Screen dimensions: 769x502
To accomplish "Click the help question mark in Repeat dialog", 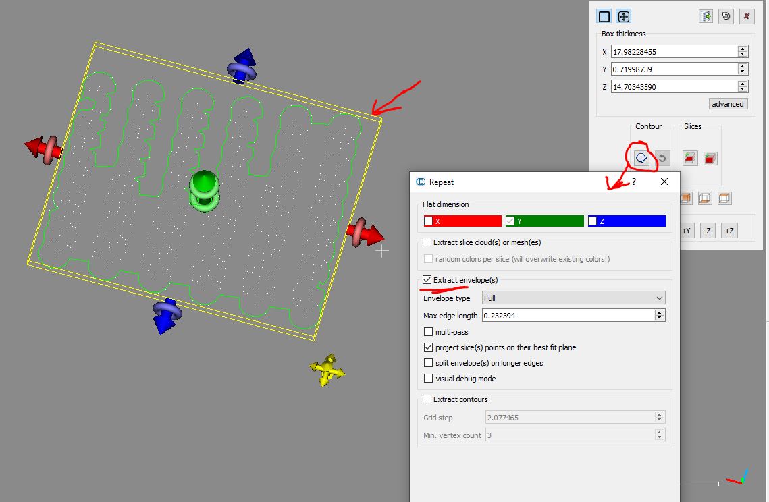I will pos(633,182).
